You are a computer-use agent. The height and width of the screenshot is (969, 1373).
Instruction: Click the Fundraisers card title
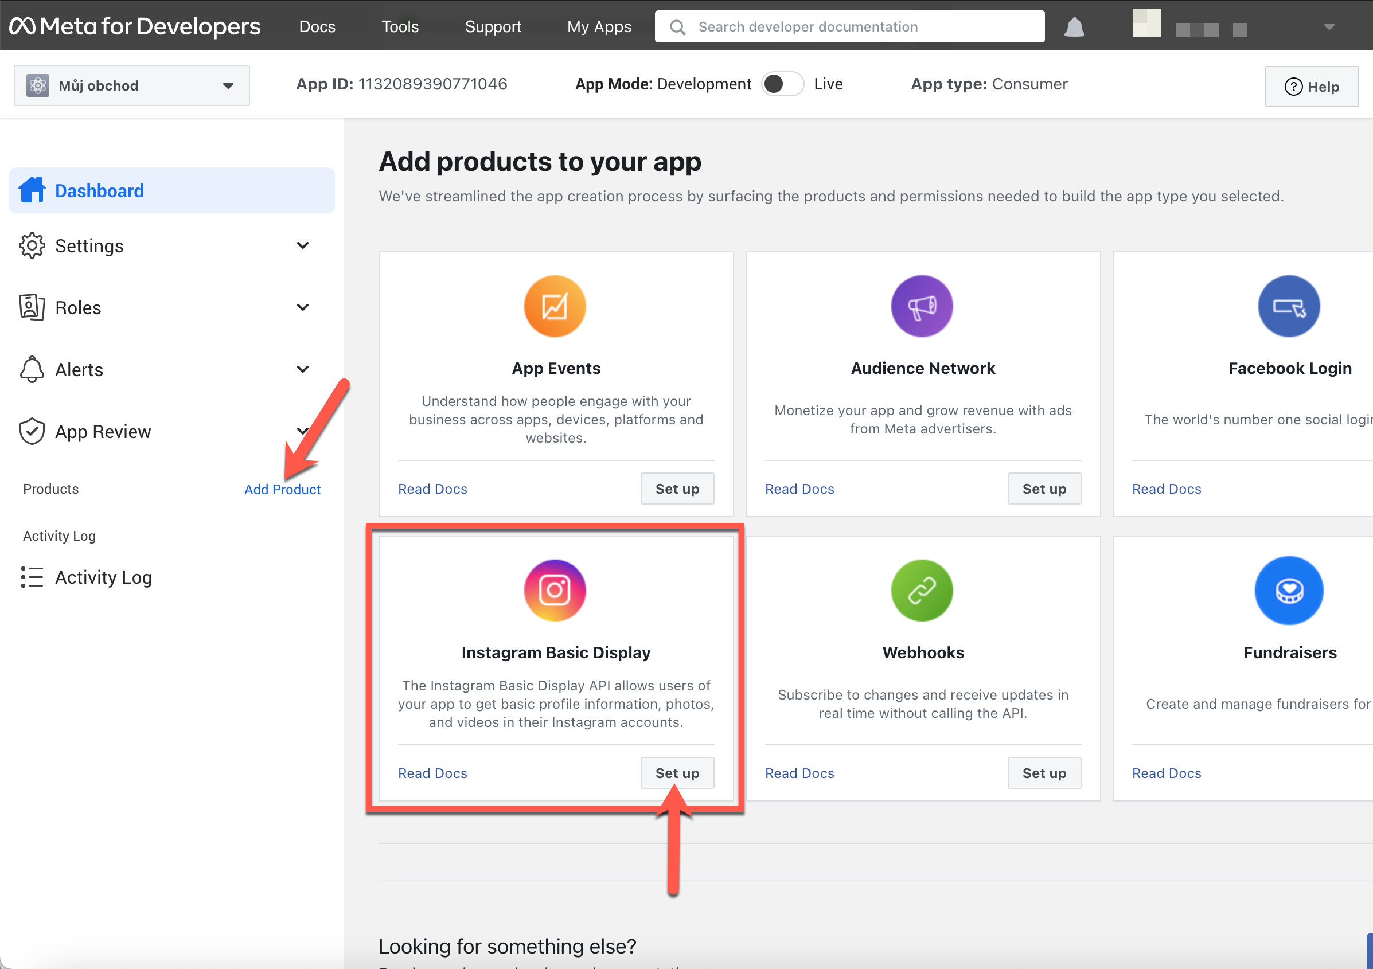(1290, 652)
